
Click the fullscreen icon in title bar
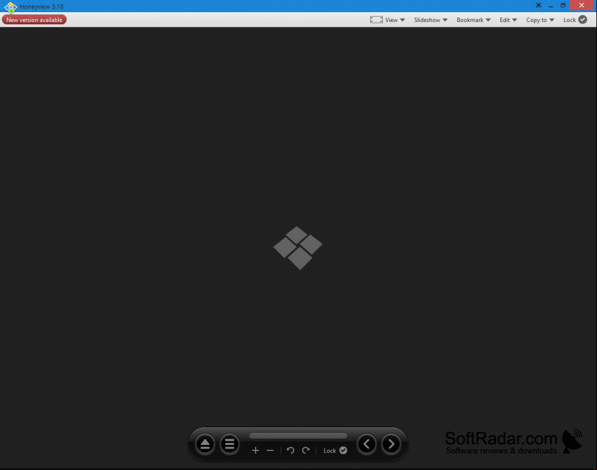(538, 6)
